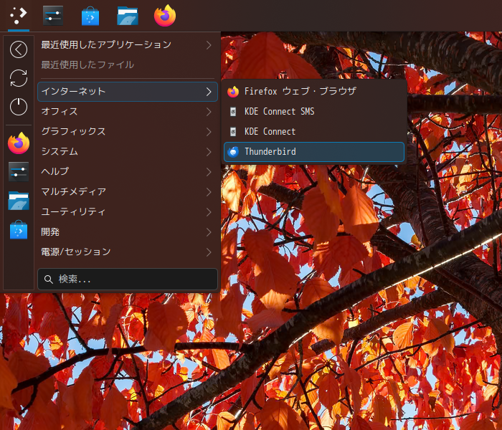Open the グラフィックス category
The image size is (502, 430).
pyautogui.click(x=128, y=131)
